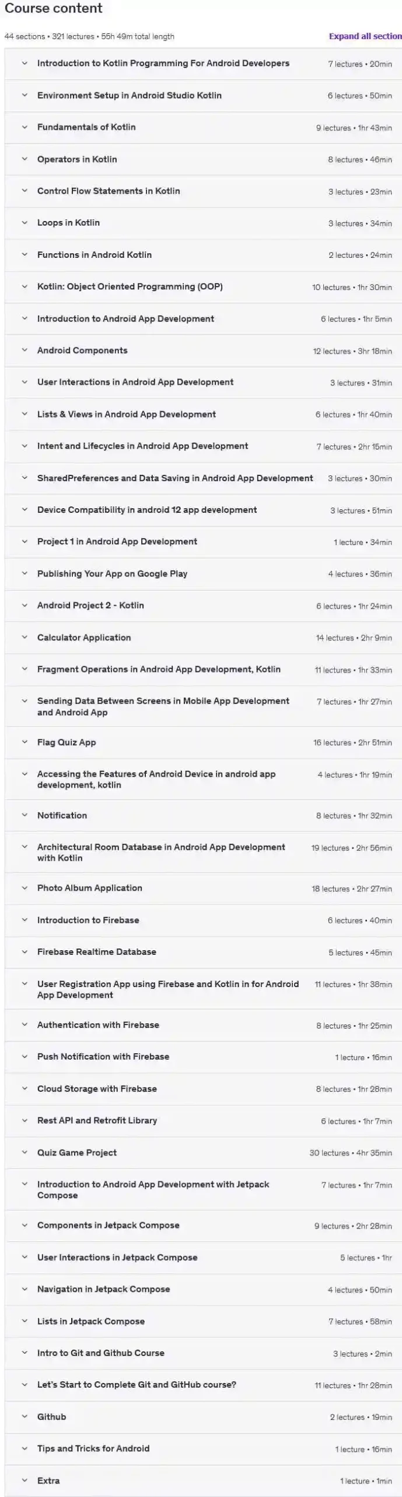
Task: Click chevron next to Loops in Kotlin
Action: pyautogui.click(x=25, y=223)
